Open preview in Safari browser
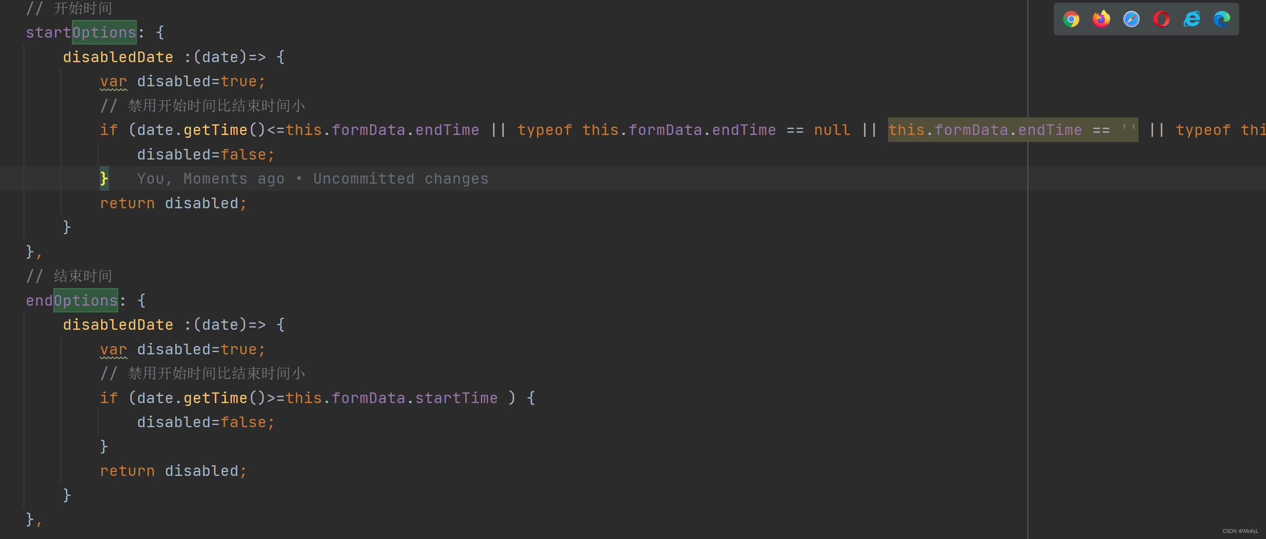Screen dimensions: 1266x539 (x=1132, y=19)
